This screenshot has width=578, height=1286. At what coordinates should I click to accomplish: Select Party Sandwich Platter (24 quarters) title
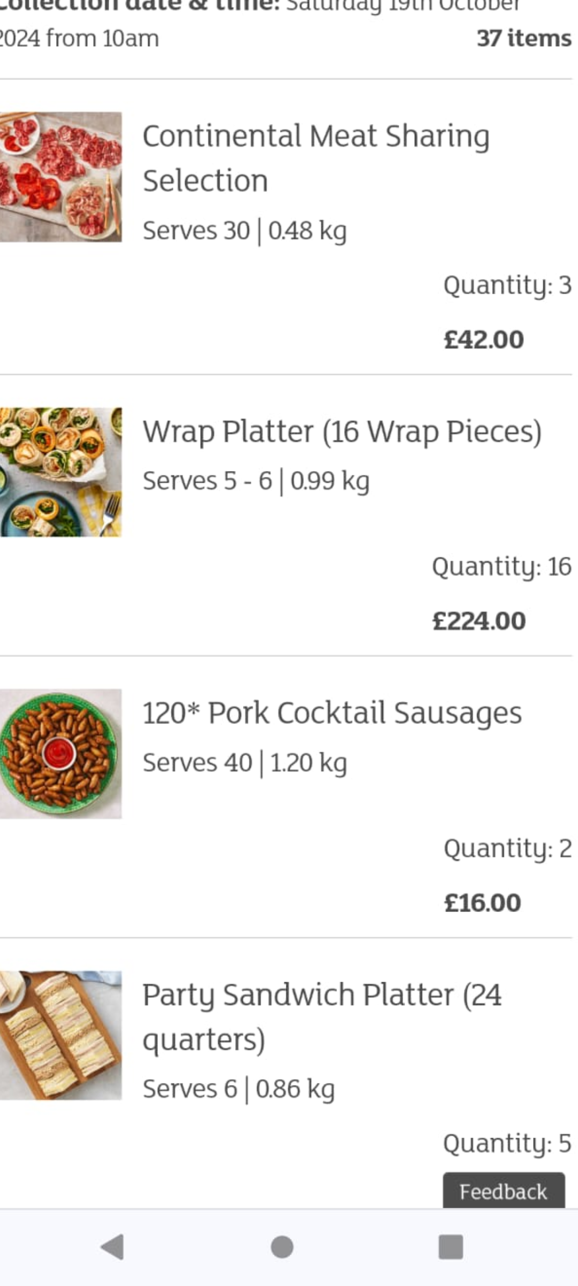pos(322,1016)
